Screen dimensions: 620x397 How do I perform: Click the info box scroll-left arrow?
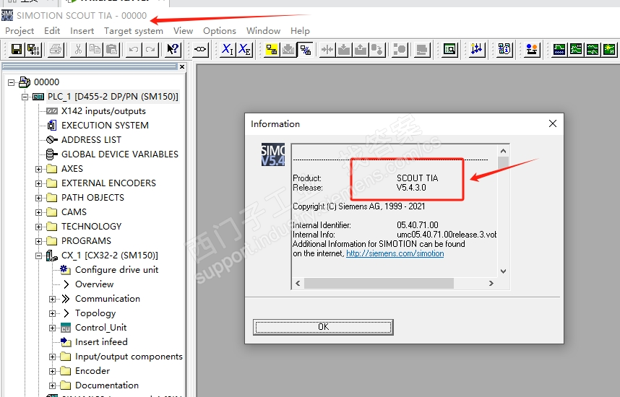tap(298, 283)
